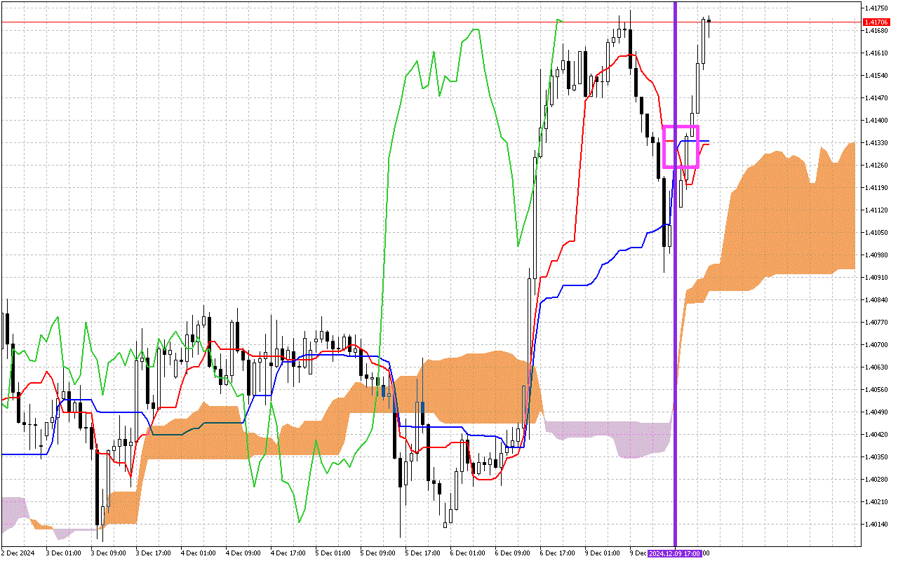Pick the 1.41540 price axis value

point(876,76)
